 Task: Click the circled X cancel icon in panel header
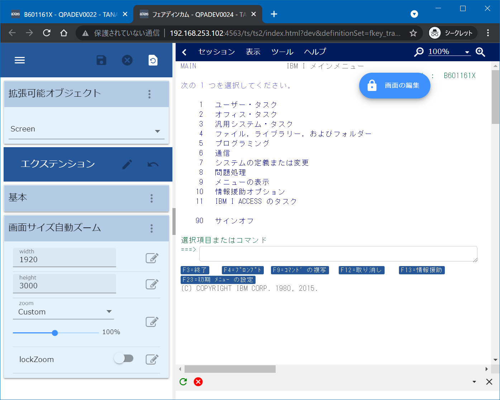[x=127, y=60]
